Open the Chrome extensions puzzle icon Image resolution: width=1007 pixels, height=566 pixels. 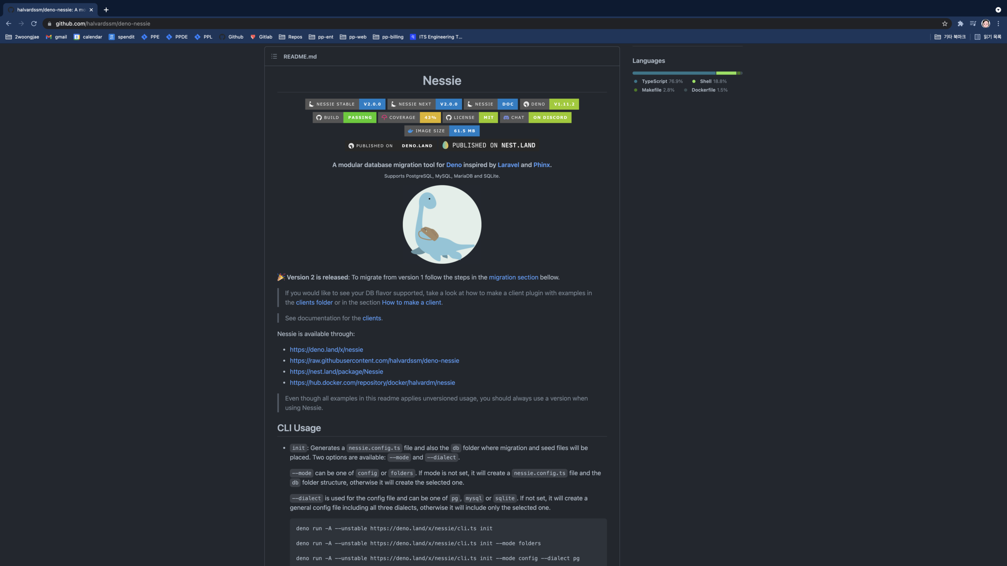click(960, 23)
